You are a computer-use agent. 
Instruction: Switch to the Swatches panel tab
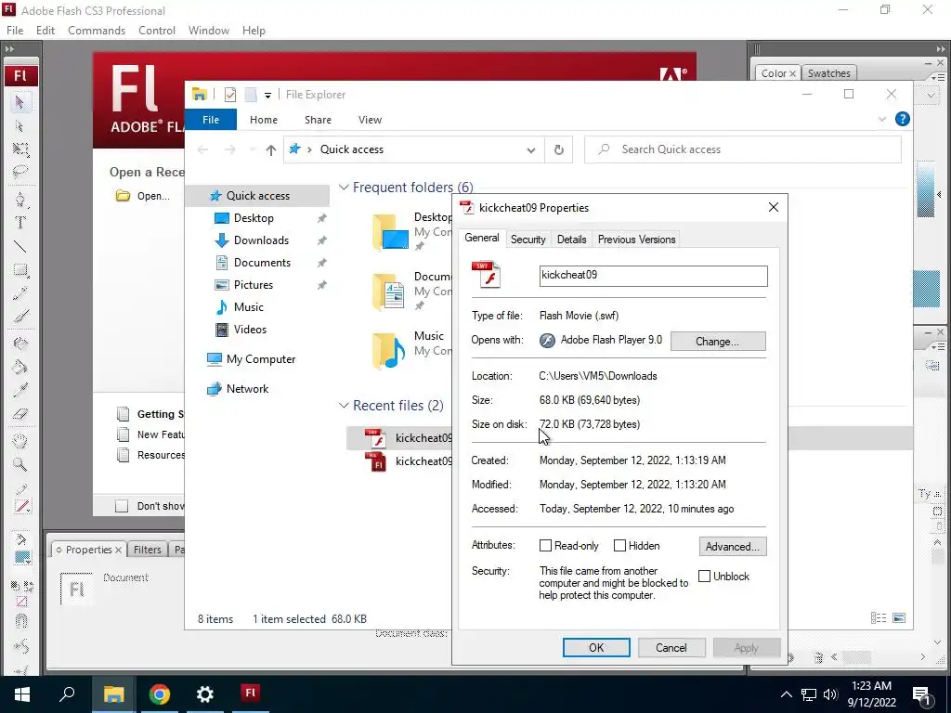(x=828, y=73)
